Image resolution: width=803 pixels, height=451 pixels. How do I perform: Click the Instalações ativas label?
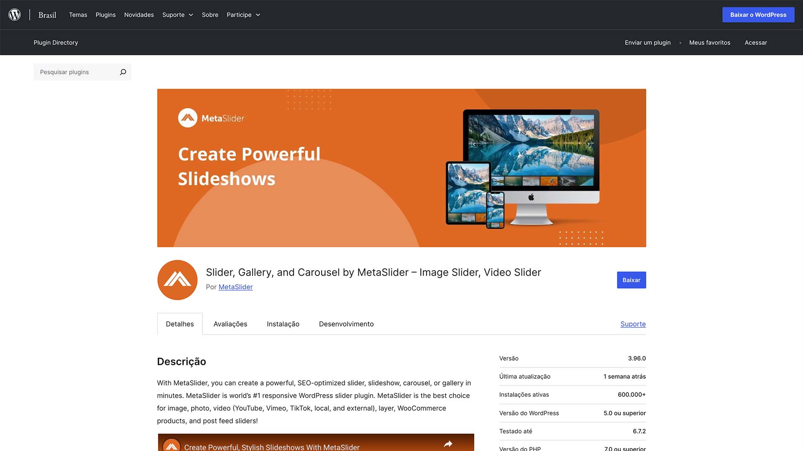tap(524, 395)
